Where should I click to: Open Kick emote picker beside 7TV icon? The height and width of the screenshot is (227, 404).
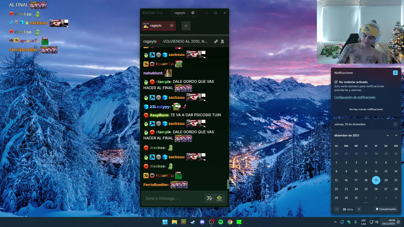click(x=219, y=198)
